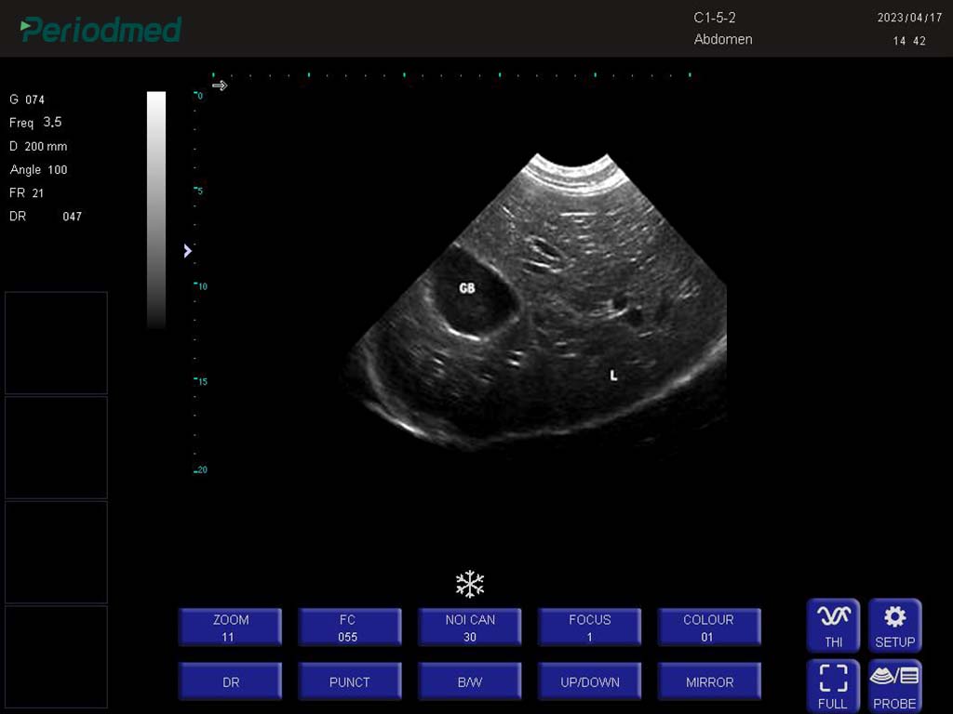This screenshot has height=714, width=953.
Task: Click the time 14 42
Action: (909, 41)
